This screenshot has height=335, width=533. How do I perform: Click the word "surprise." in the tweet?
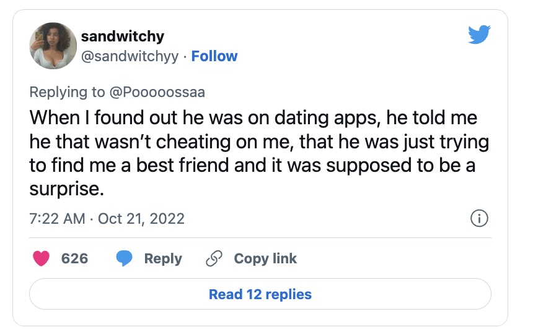pos(66,189)
